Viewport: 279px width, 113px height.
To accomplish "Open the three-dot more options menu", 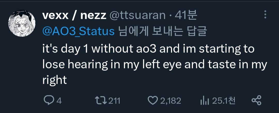I will (265, 15).
